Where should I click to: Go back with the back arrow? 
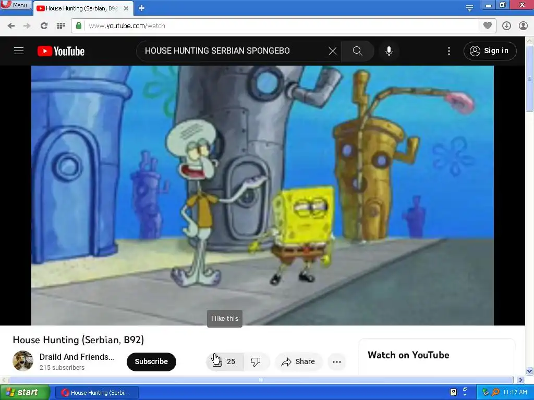pyautogui.click(x=11, y=26)
